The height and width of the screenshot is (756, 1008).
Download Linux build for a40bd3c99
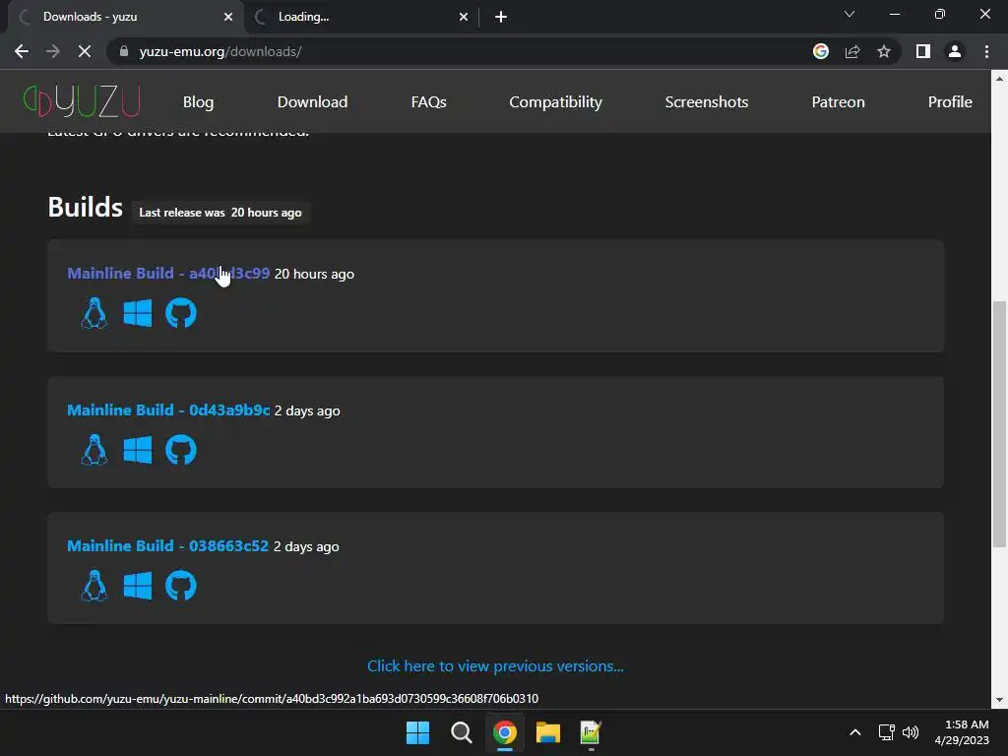(x=94, y=313)
